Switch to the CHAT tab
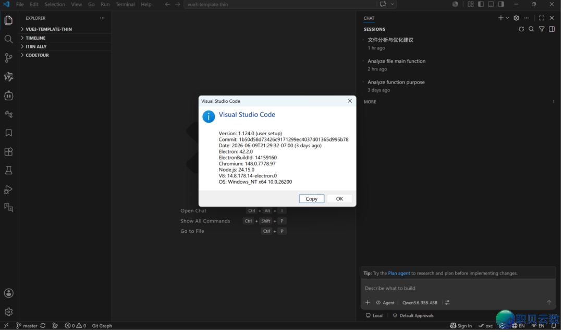Screen dimensions: 563x332 [x=370, y=18]
